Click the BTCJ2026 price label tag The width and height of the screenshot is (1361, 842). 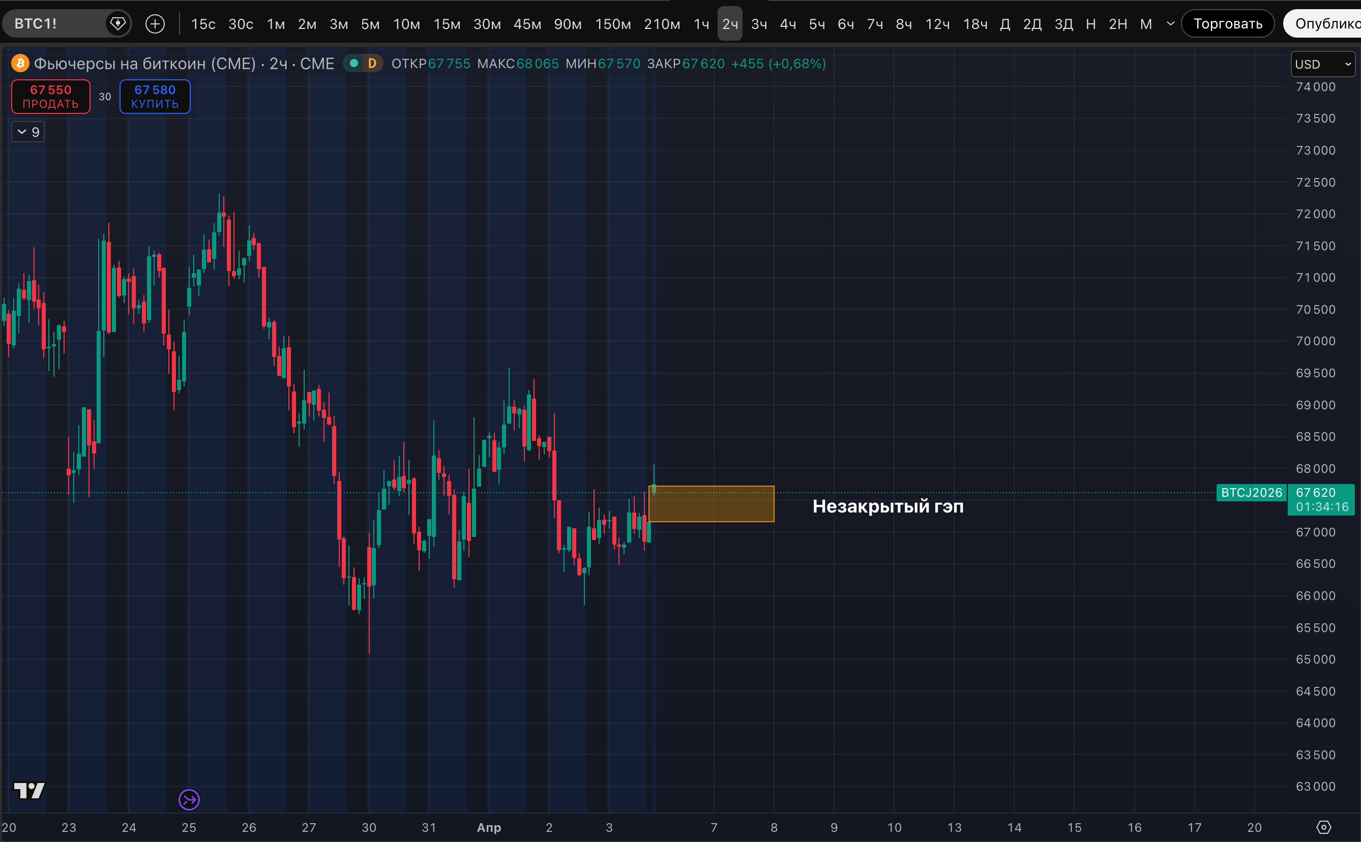(x=1251, y=493)
